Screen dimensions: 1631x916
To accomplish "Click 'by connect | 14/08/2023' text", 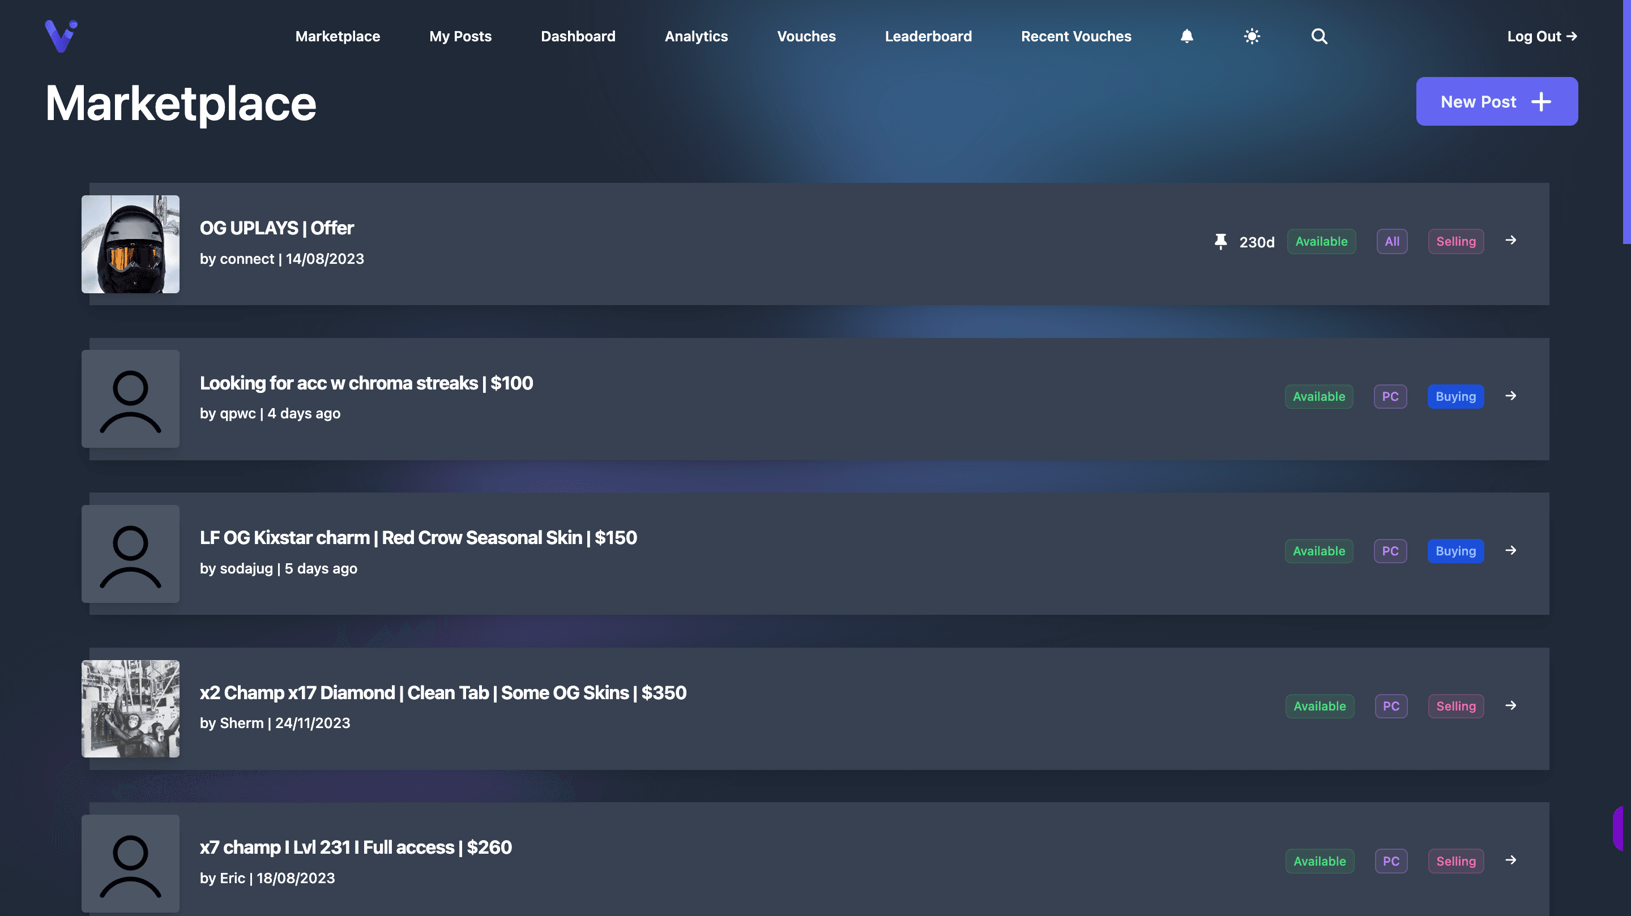I will pyautogui.click(x=282, y=259).
